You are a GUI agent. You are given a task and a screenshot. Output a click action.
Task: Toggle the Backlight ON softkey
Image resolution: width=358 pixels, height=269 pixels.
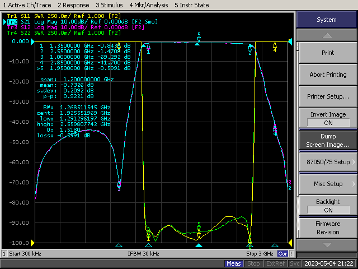pyautogui.click(x=328, y=206)
